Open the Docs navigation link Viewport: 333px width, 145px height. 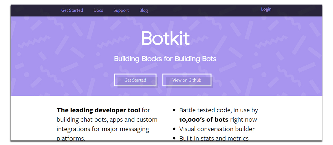[x=98, y=10]
